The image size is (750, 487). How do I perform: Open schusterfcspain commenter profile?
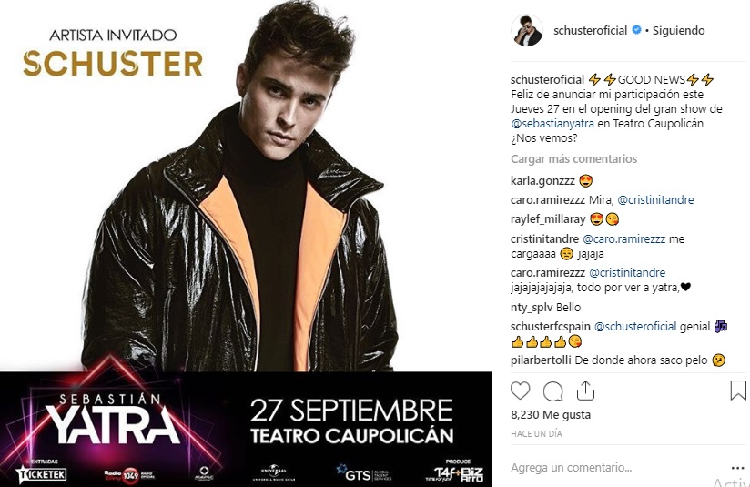[550, 326]
